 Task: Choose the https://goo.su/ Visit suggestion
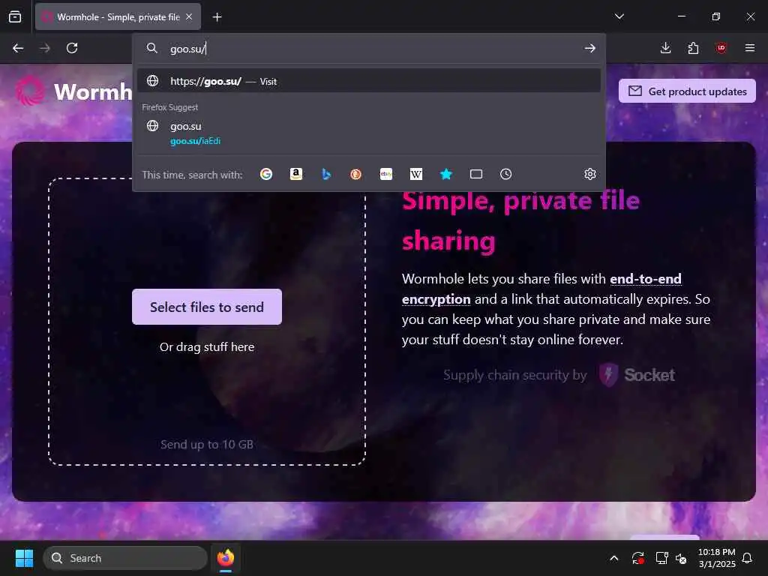tap(369, 81)
